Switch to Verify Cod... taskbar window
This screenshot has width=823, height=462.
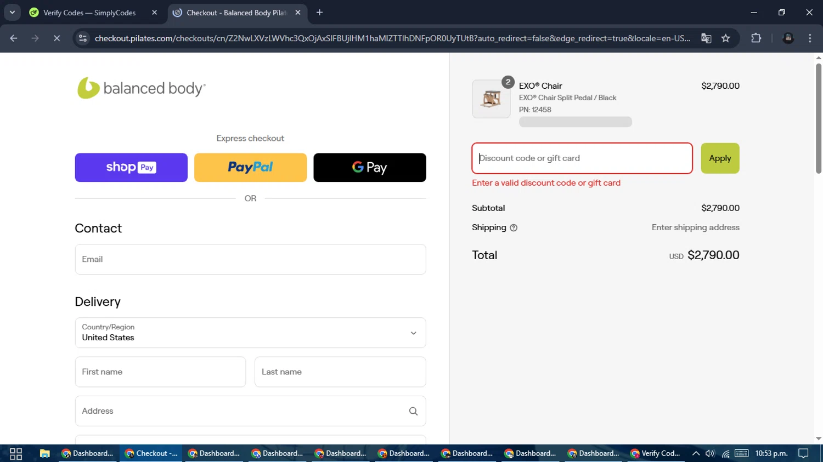656,454
